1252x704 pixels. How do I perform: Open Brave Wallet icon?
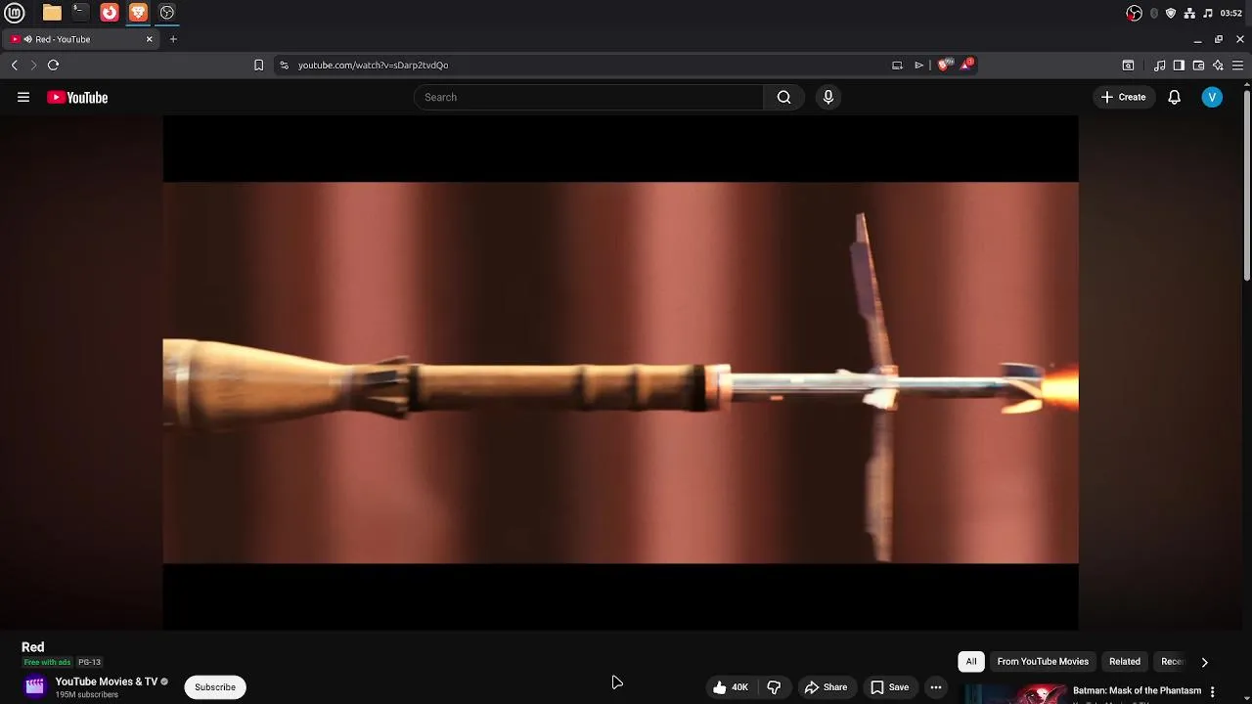click(1198, 66)
